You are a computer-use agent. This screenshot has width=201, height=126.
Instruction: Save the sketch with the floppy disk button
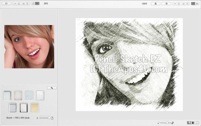coord(166,4)
